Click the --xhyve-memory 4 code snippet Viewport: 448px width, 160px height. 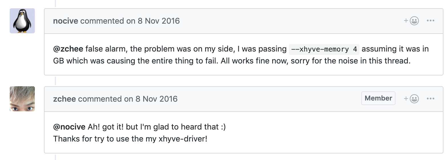324,49
